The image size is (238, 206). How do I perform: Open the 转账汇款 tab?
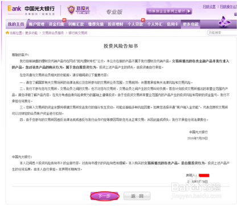(x=76, y=24)
